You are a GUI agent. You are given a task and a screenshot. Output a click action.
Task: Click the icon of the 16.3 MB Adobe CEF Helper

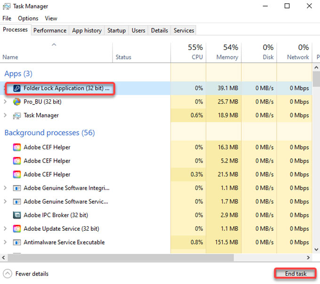[x=17, y=147]
